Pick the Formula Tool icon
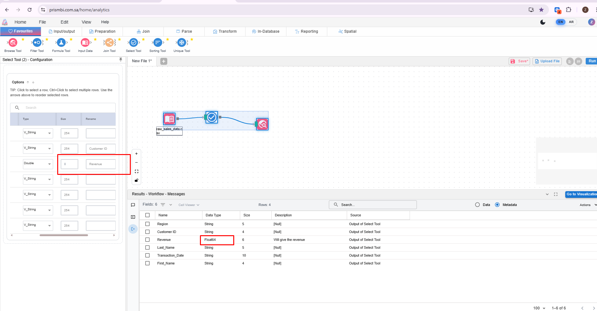Screen dimensions: 597x311 click(61, 42)
